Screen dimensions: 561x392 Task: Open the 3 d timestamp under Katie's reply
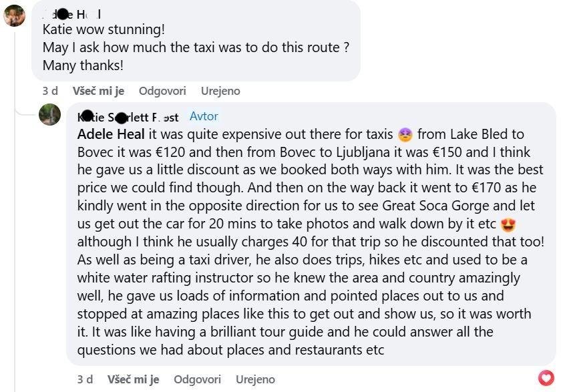coord(85,379)
